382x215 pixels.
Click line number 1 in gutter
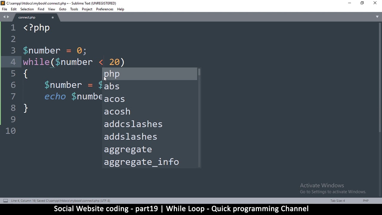(x=13, y=28)
